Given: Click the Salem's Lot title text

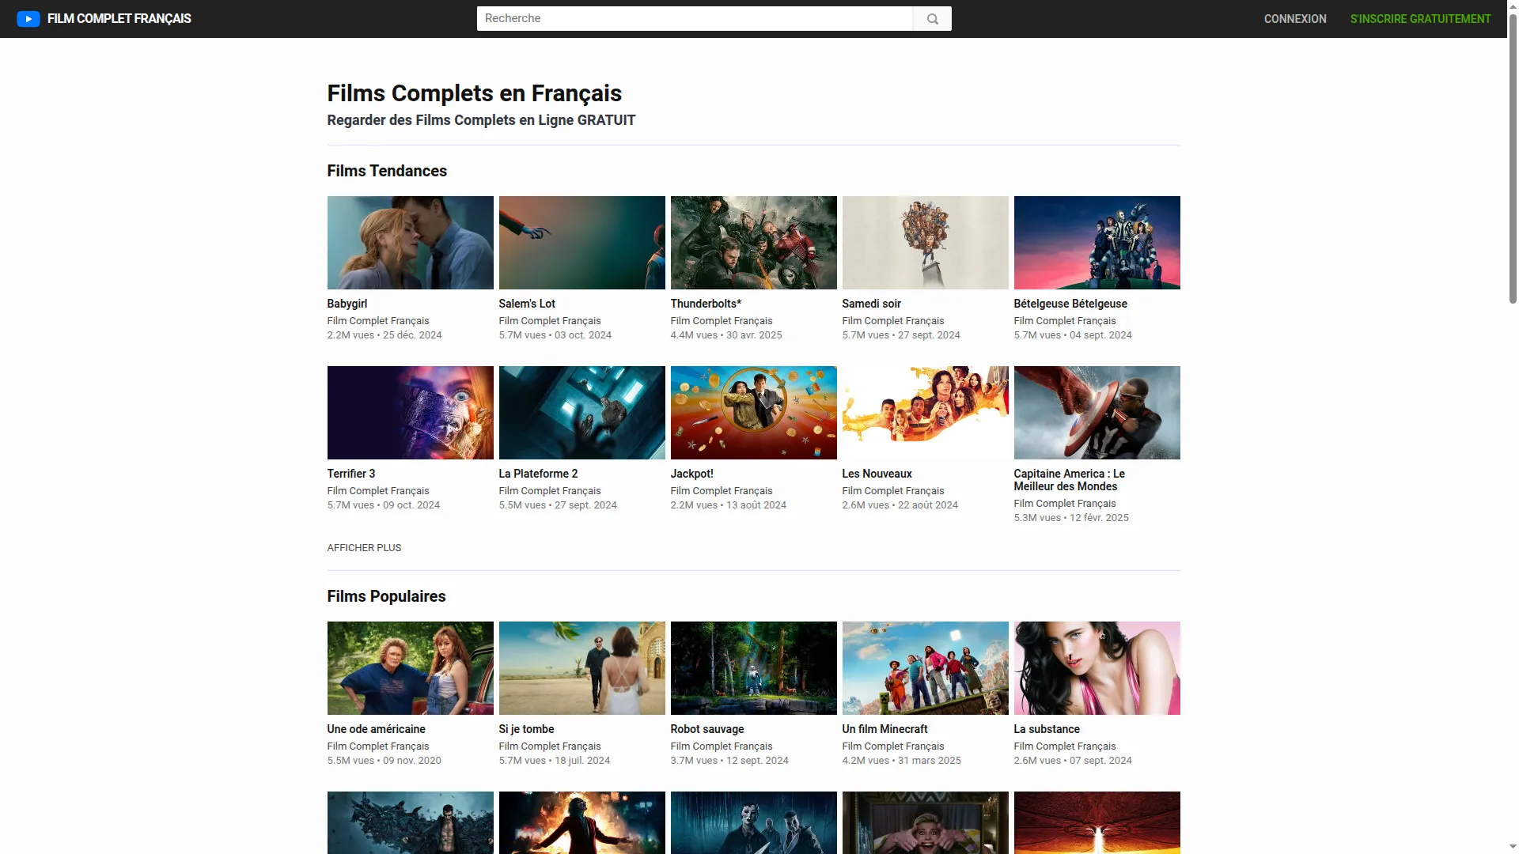Looking at the screenshot, I should click(x=527, y=304).
